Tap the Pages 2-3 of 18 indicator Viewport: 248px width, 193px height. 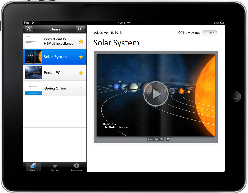coord(155,139)
